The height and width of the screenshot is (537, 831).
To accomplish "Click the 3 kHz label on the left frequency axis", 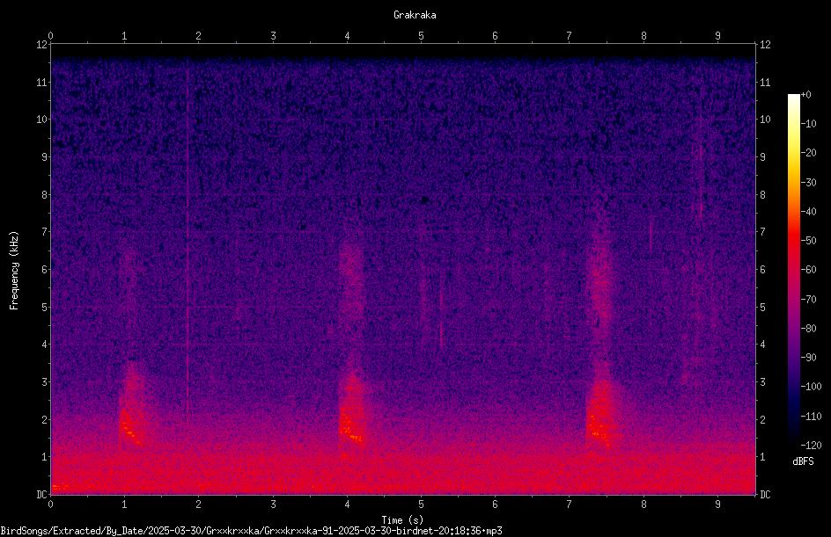I will tap(45, 382).
